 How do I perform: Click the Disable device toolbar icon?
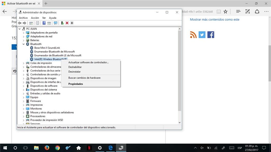click(x=72, y=23)
